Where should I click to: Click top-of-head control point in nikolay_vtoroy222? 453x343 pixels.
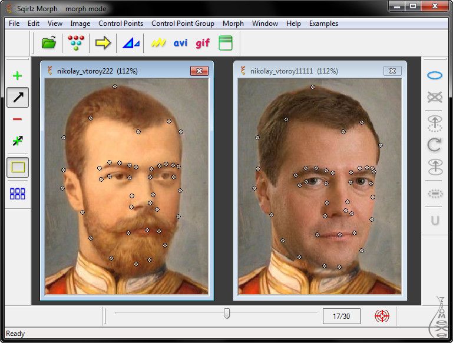(x=115, y=86)
